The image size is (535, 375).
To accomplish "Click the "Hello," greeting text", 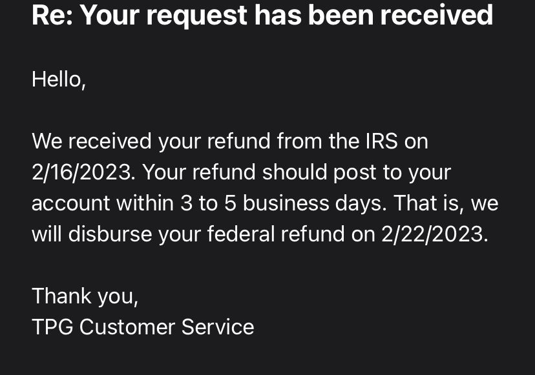I will tap(58, 79).
